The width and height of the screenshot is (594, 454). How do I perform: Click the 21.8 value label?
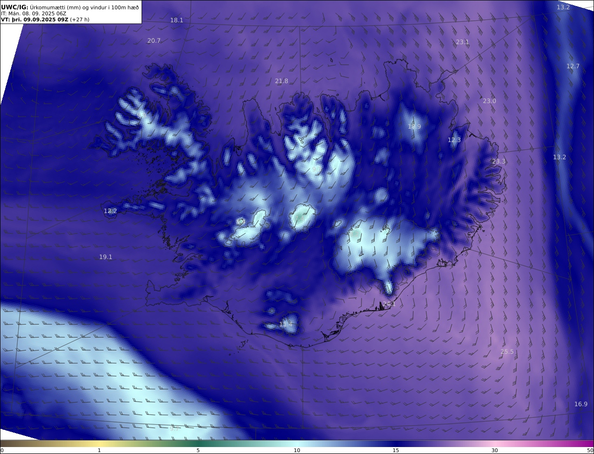point(282,81)
